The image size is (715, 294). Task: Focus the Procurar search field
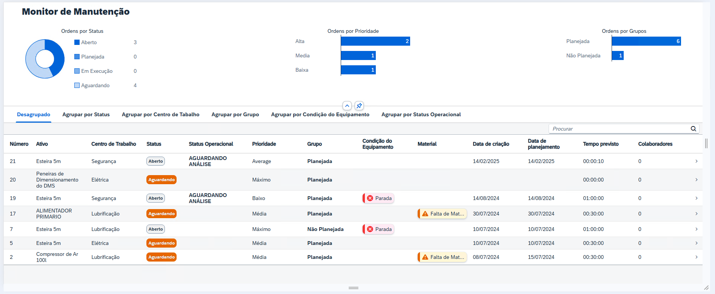click(619, 129)
